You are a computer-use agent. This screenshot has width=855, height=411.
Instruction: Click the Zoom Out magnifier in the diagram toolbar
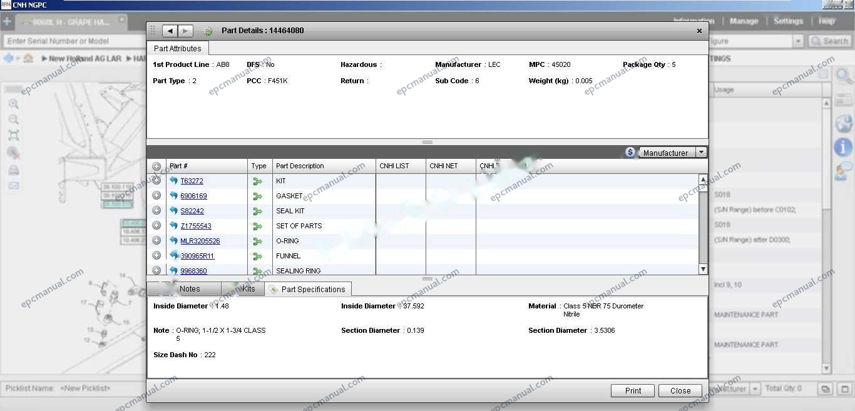click(13, 119)
